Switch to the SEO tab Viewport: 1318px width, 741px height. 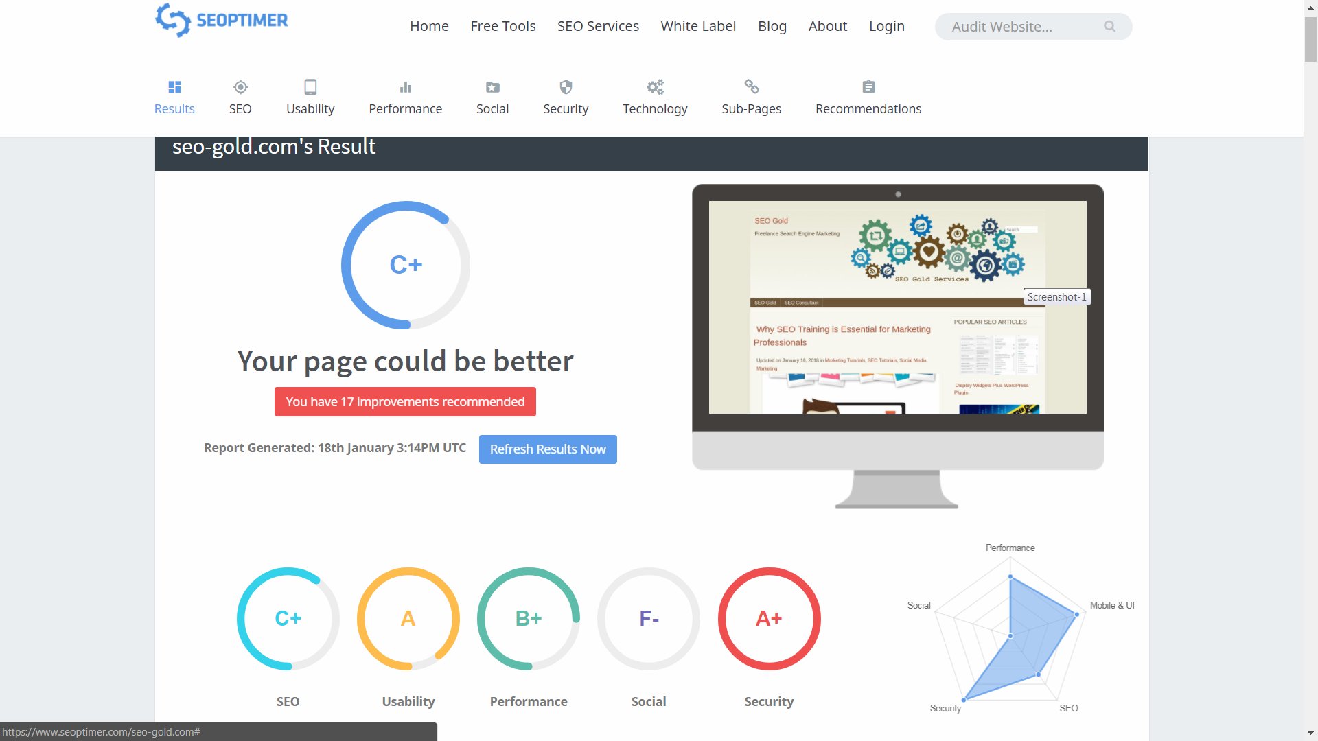[x=239, y=97]
